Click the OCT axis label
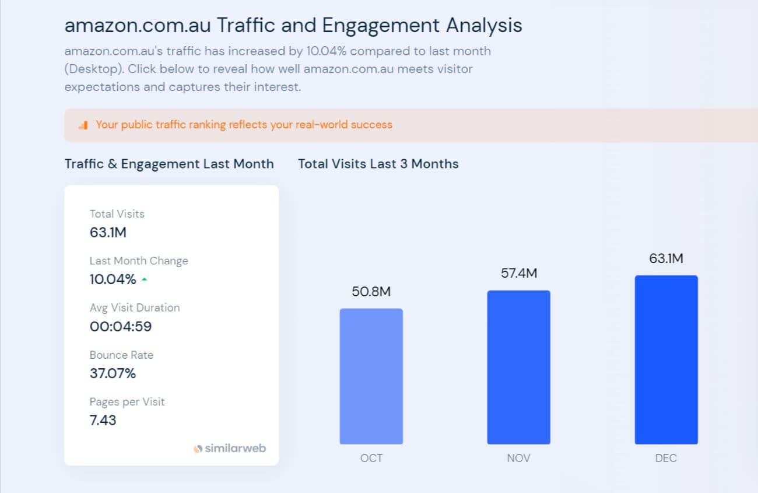The height and width of the screenshot is (493, 758). click(x=371, y=458)
